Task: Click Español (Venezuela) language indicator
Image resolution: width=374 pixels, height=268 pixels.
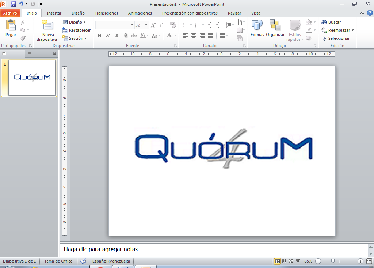Action: tap(111, 261)
